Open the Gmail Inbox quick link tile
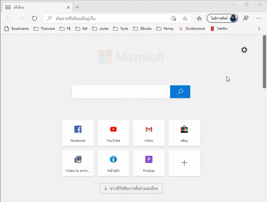The height and width of the screenshot is (202, 267). coord(149,133)
